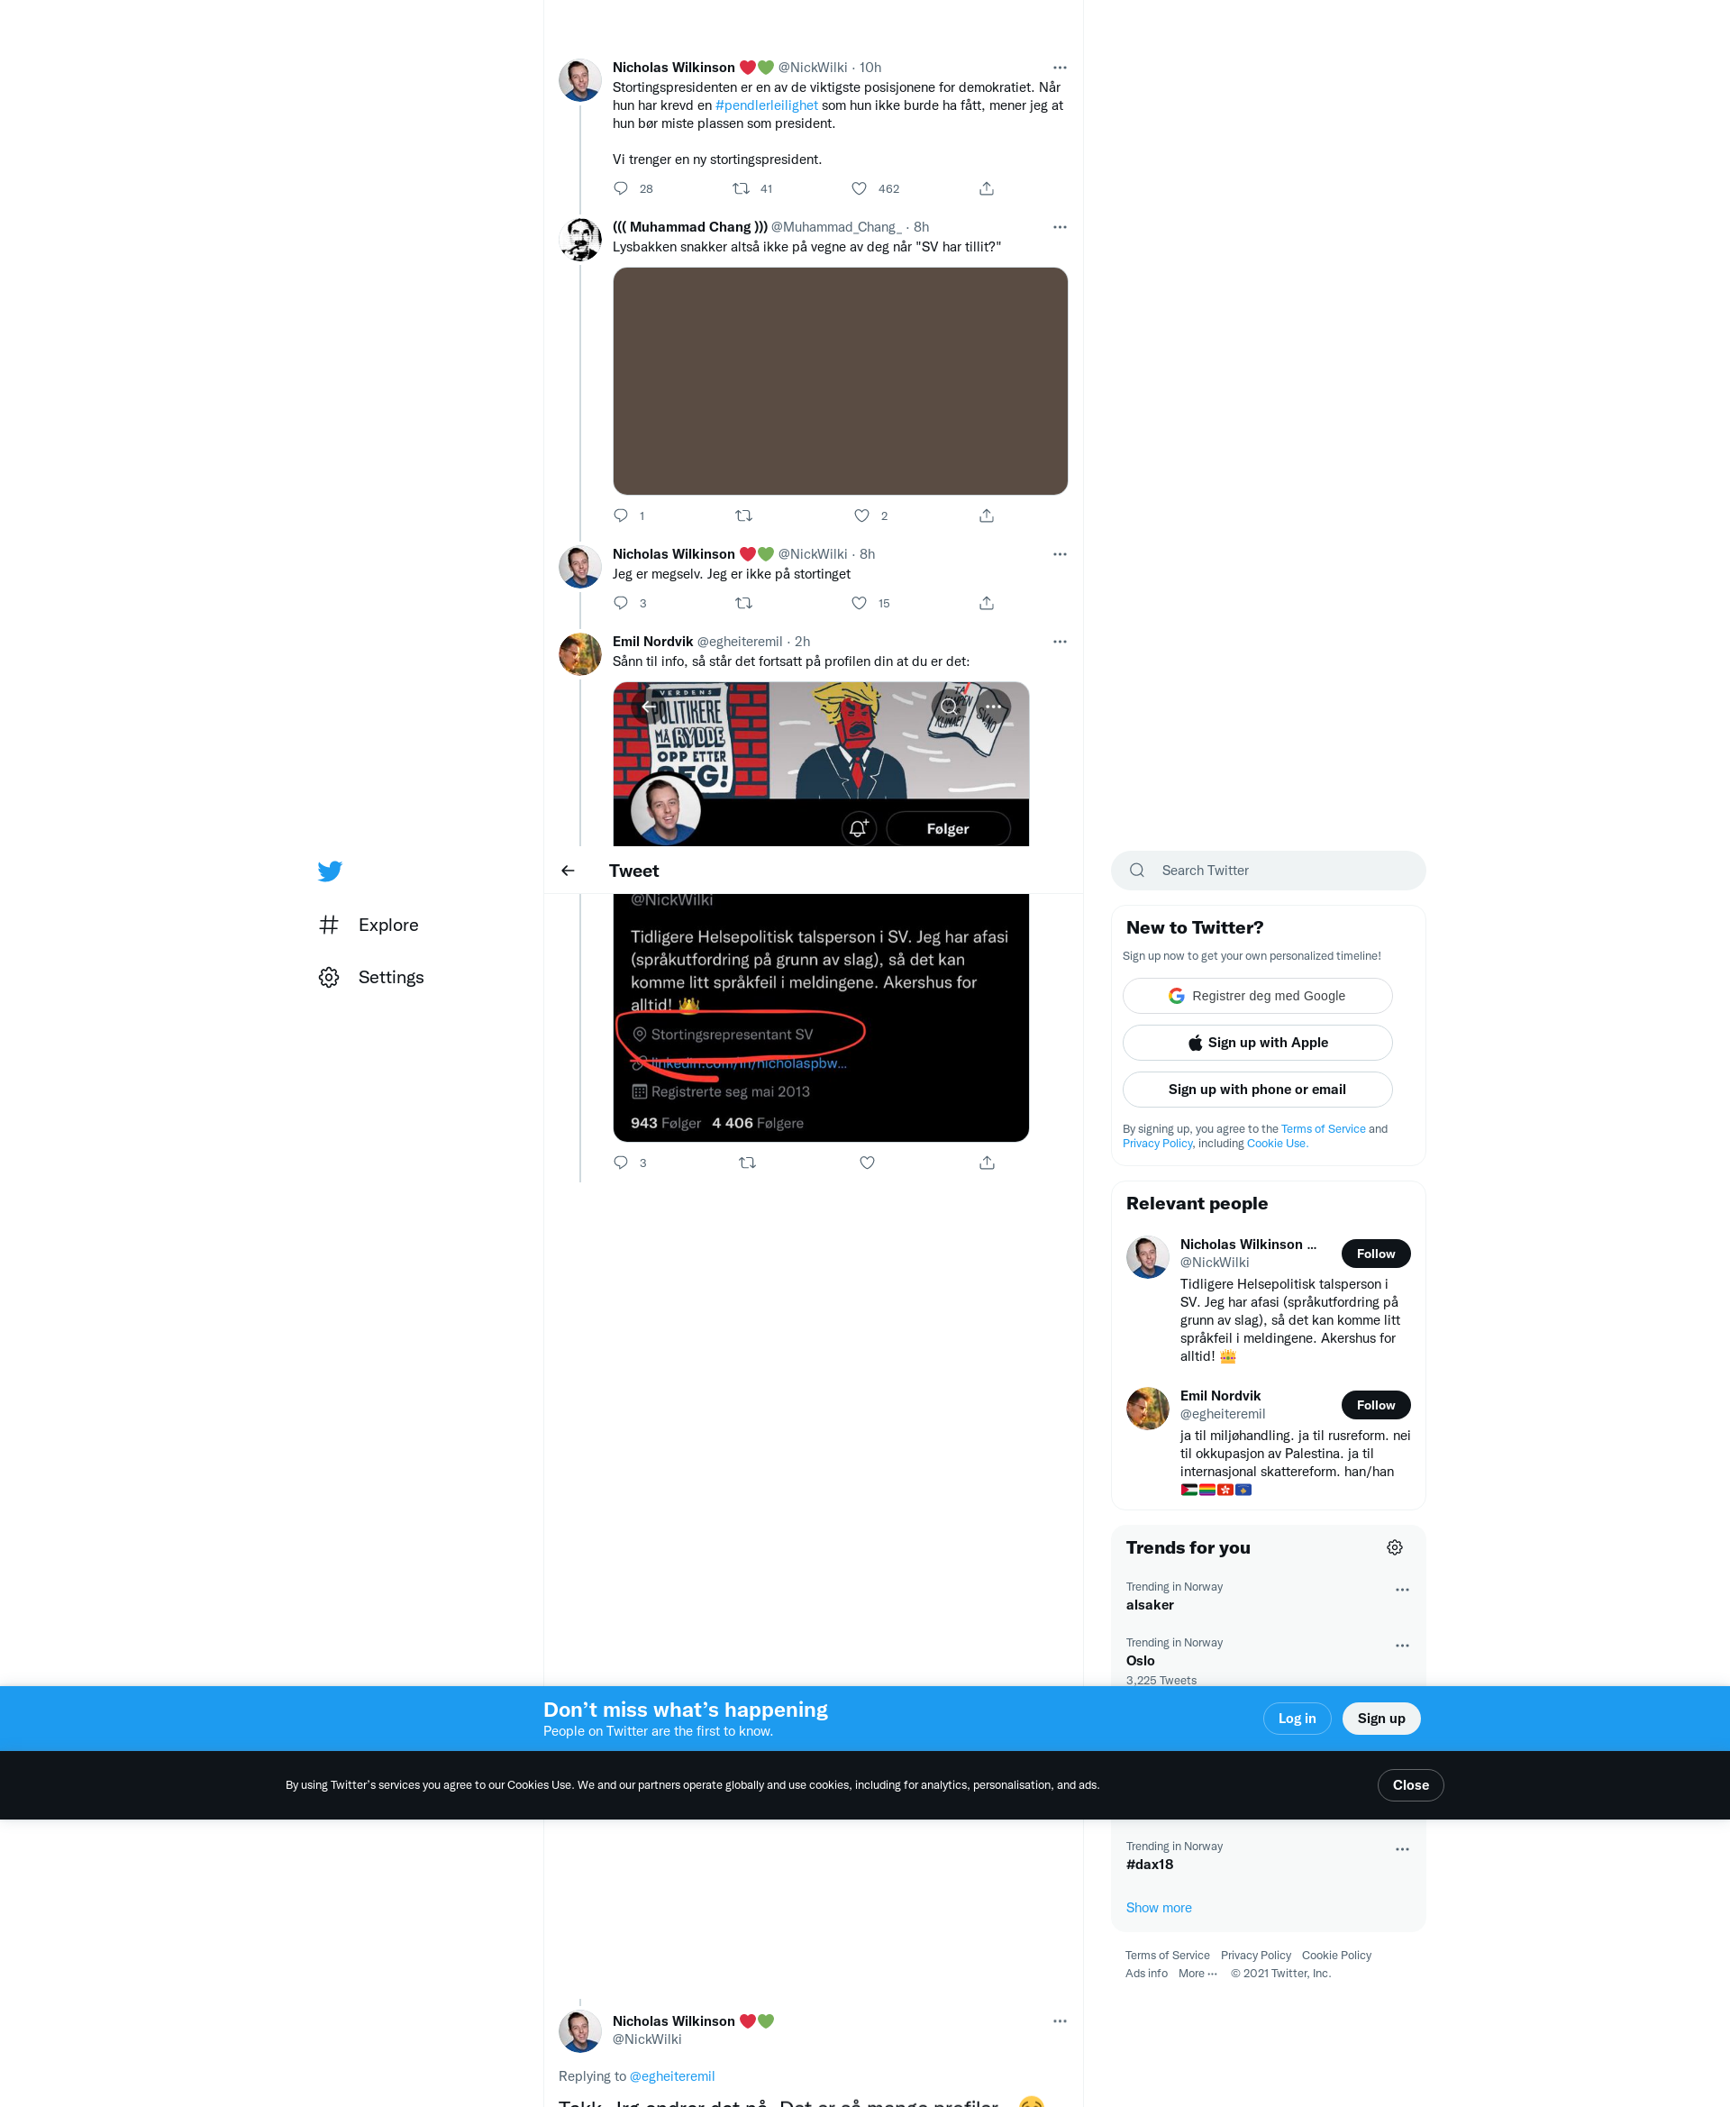The image size is (1730, 2107).
Task: Open Emil Nordvik's profile screenshot image
Action: (821, 912)
